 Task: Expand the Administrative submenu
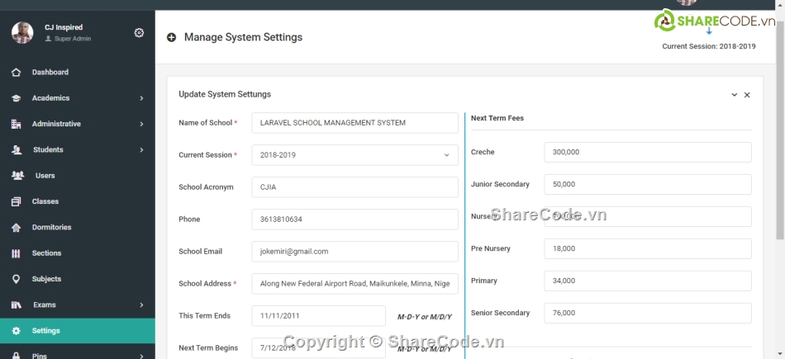pos(141,125)
